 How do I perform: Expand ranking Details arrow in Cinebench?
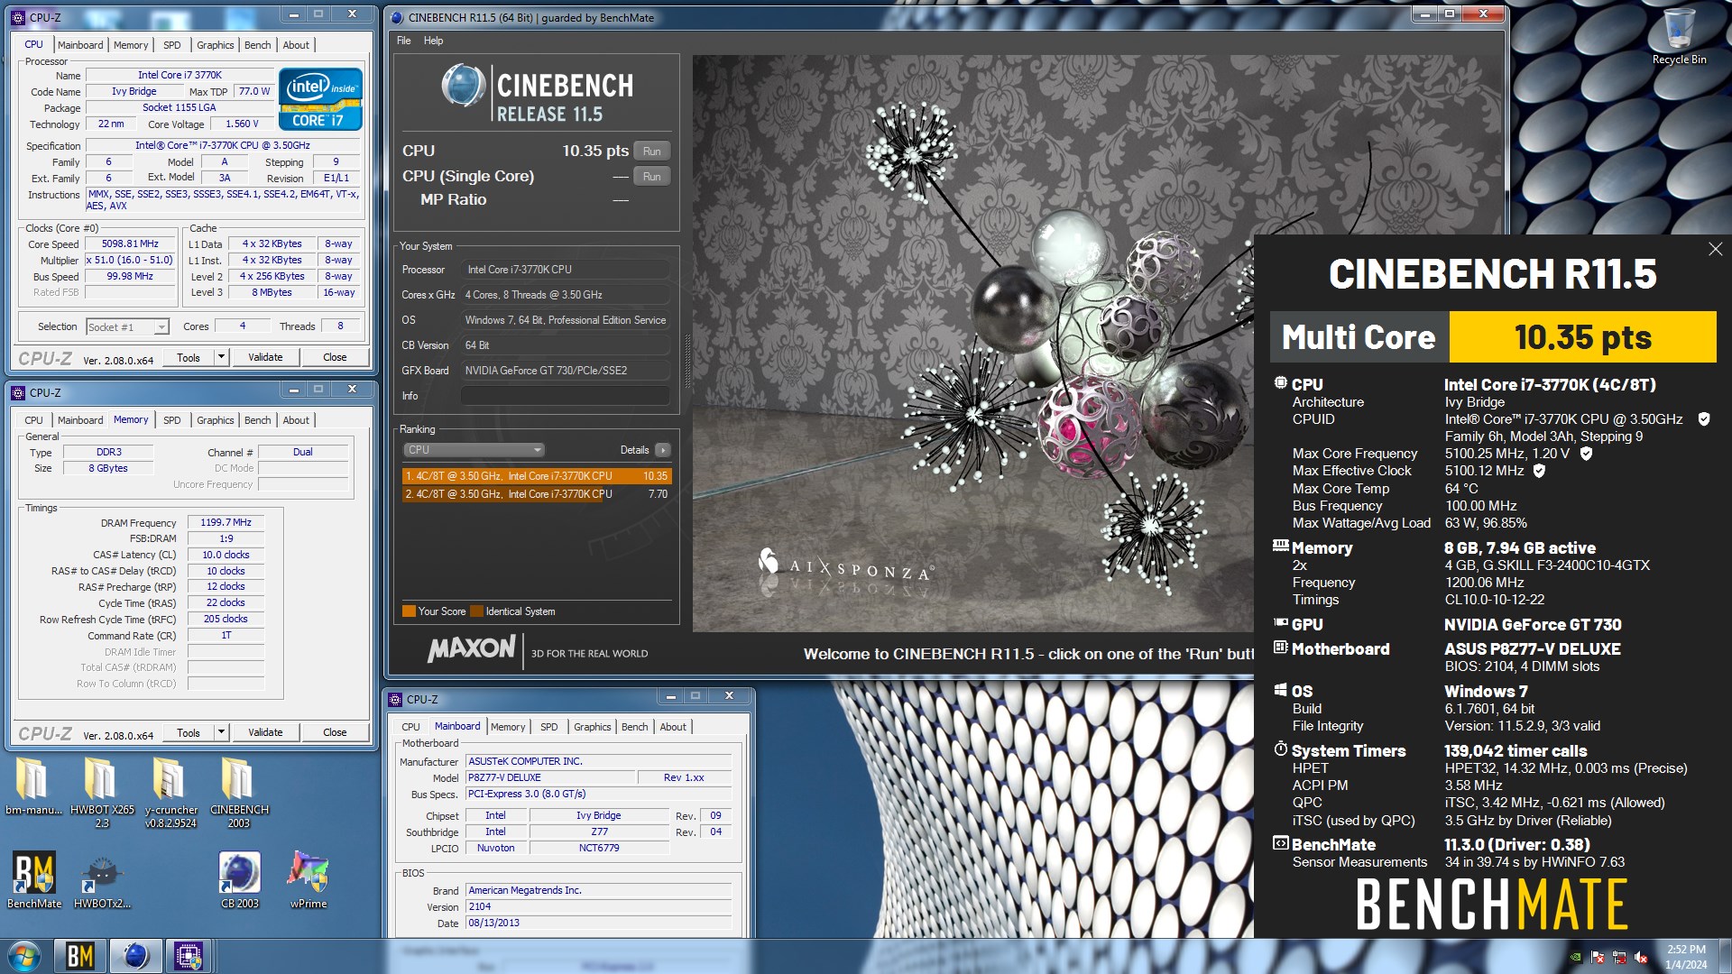[663, 450]
